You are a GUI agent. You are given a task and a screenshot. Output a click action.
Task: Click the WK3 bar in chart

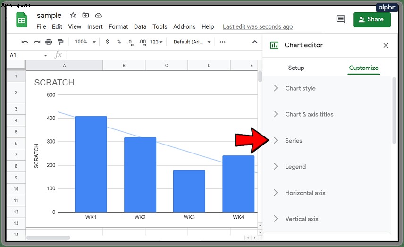pyautogui.click(x=189, y=191)
